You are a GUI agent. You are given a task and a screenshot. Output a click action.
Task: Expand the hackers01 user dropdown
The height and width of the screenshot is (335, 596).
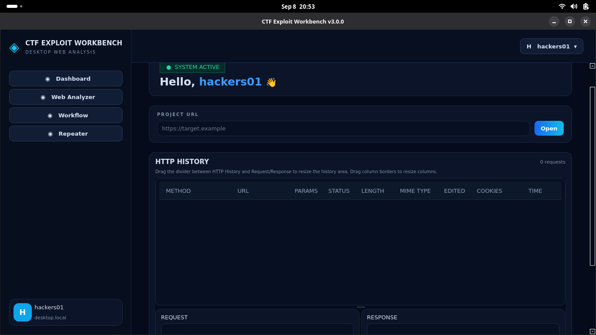click(551, 46)
